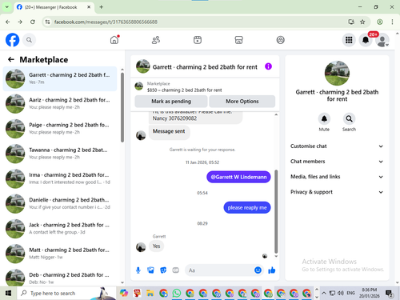The height and width of the screenshot is (300, 400).
Task: Expand Customise chat section
Action: click(337, 146)
